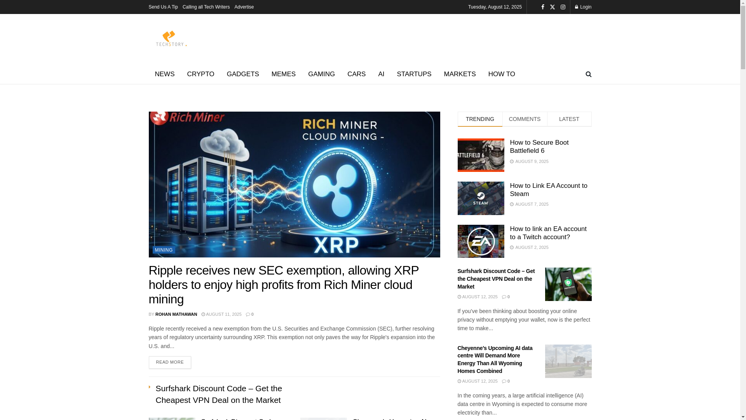Go to the NEWS menu
The width and height of the screenshot is (746, 420).
(x=164, y=74)
